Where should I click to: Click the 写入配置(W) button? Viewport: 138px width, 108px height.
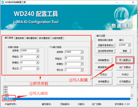tap(125, 60)
